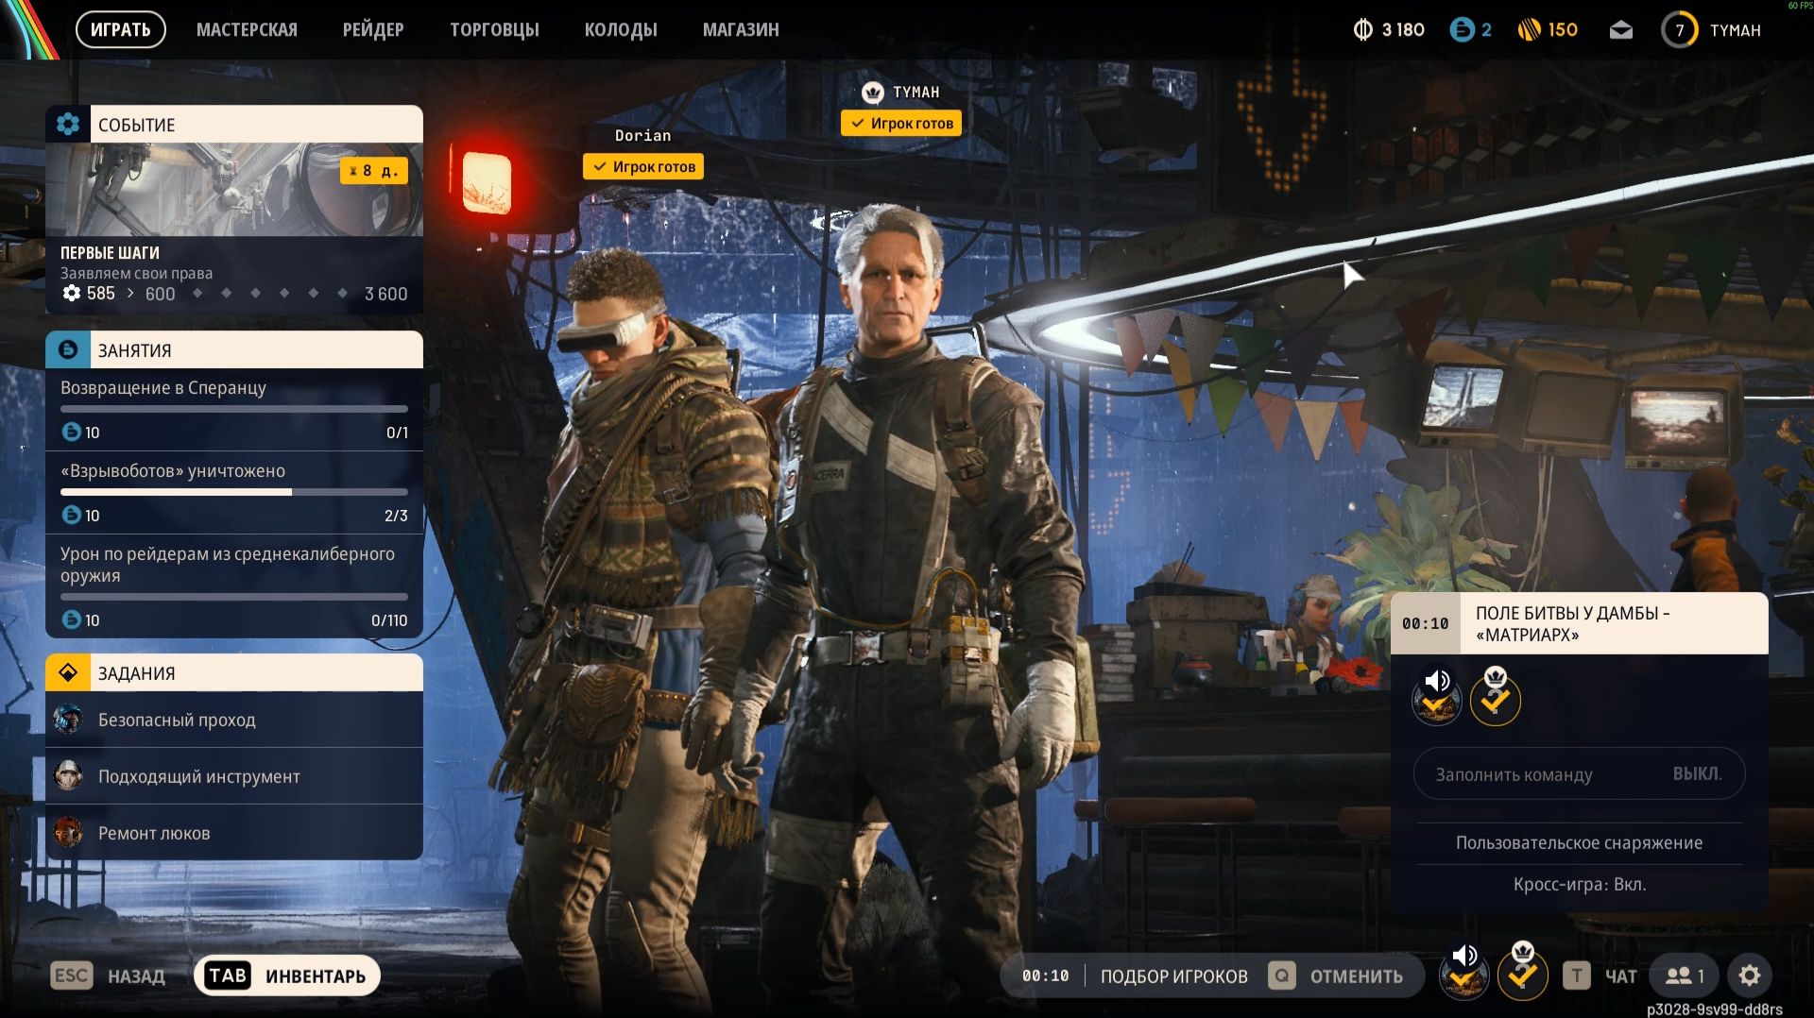Click the Урон по рейдерам progress bar
Screen dimensions: 1814x1018
tap(234, 597)
